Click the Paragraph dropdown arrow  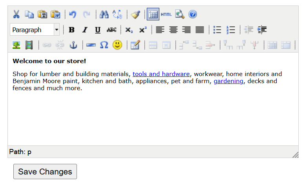(57, 30)
